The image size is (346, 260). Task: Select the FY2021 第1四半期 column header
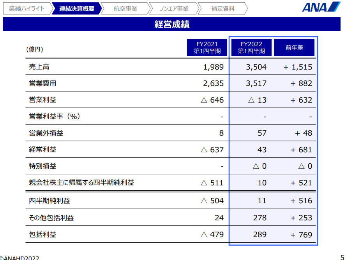click(x=207, y=48)
